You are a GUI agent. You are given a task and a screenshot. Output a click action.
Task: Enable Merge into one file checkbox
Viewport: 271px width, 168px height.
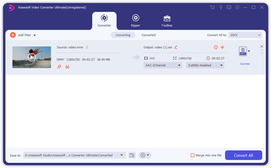click(x=192, y=155)
